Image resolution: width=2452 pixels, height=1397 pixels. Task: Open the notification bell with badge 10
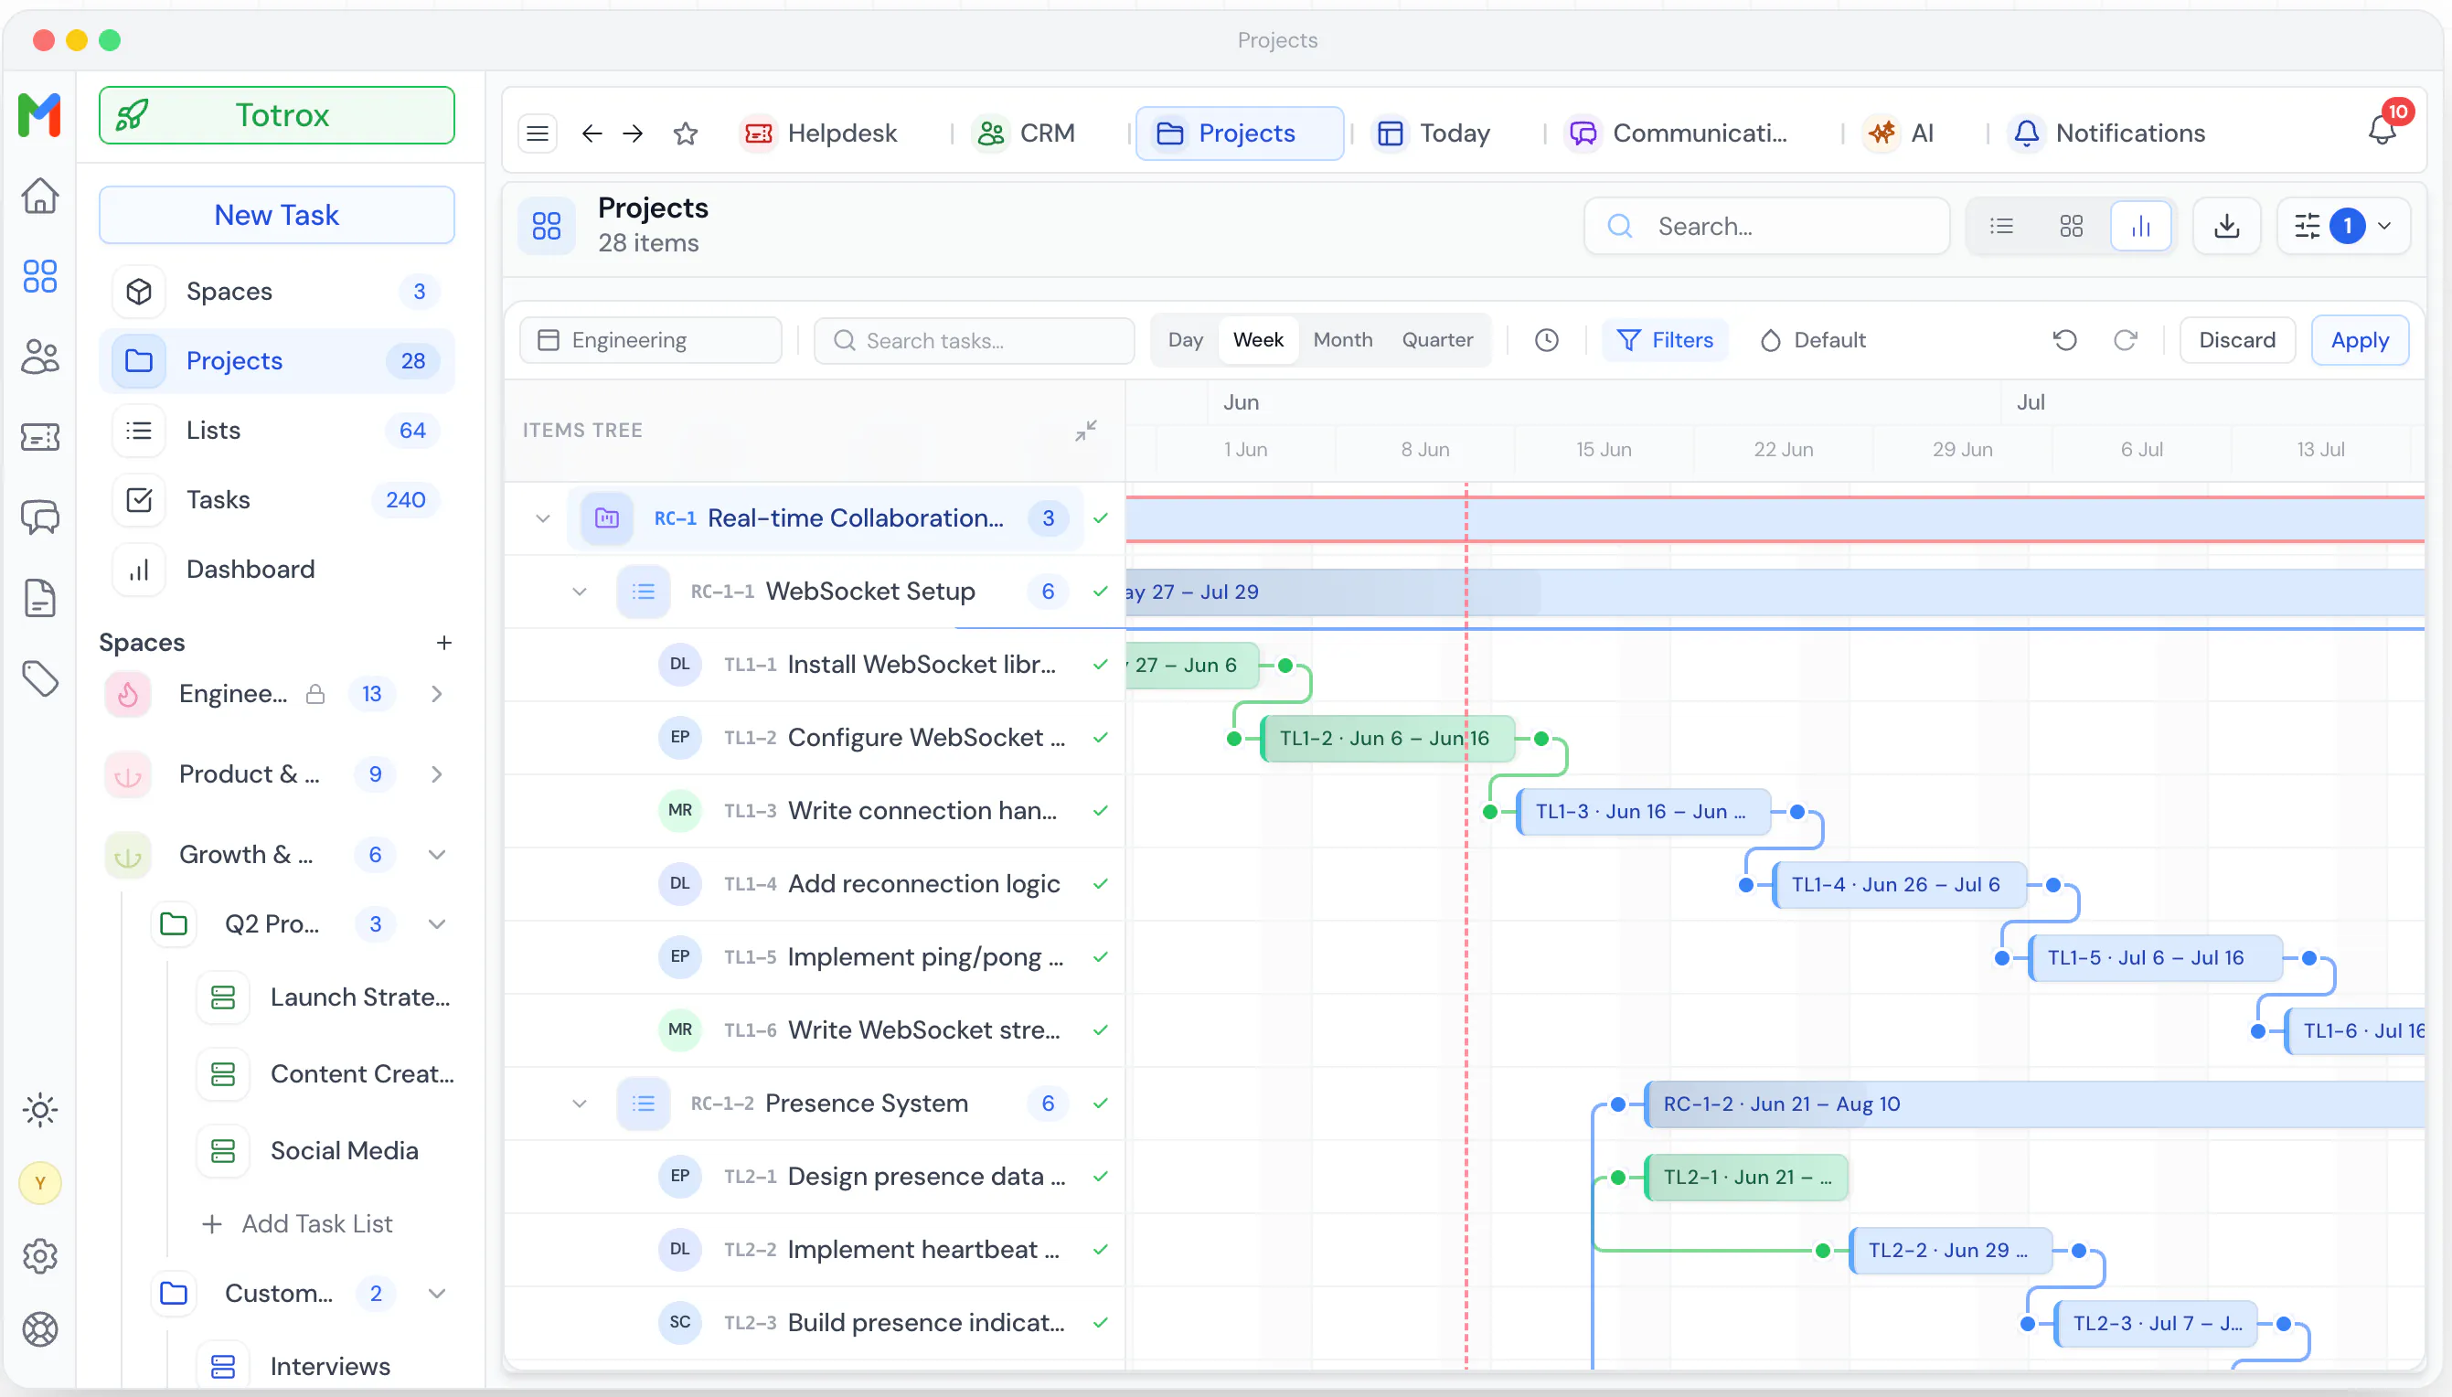coord(2382,131)
